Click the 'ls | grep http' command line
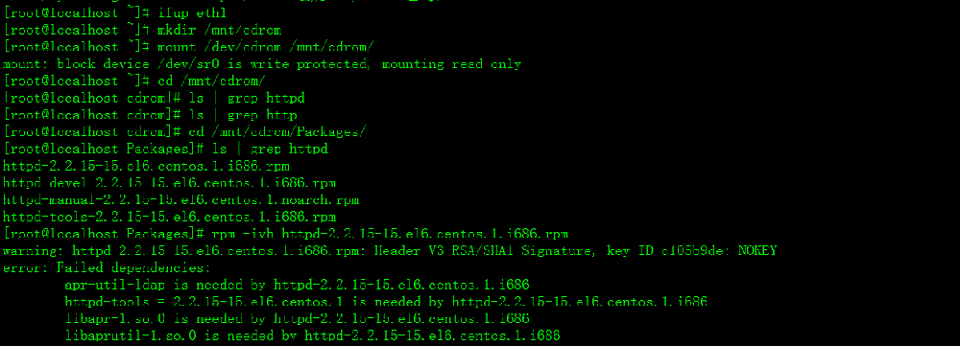This screenshot has height=346, width=960. pos(150,115)
